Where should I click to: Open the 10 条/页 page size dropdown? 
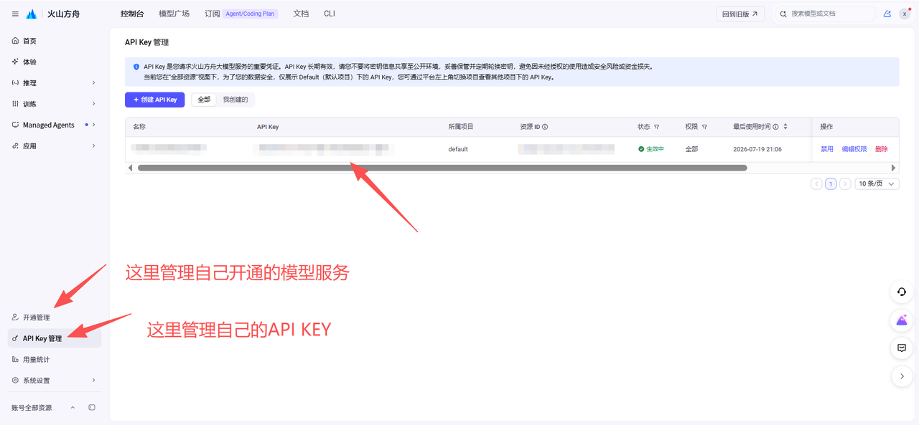click(877, 183)
